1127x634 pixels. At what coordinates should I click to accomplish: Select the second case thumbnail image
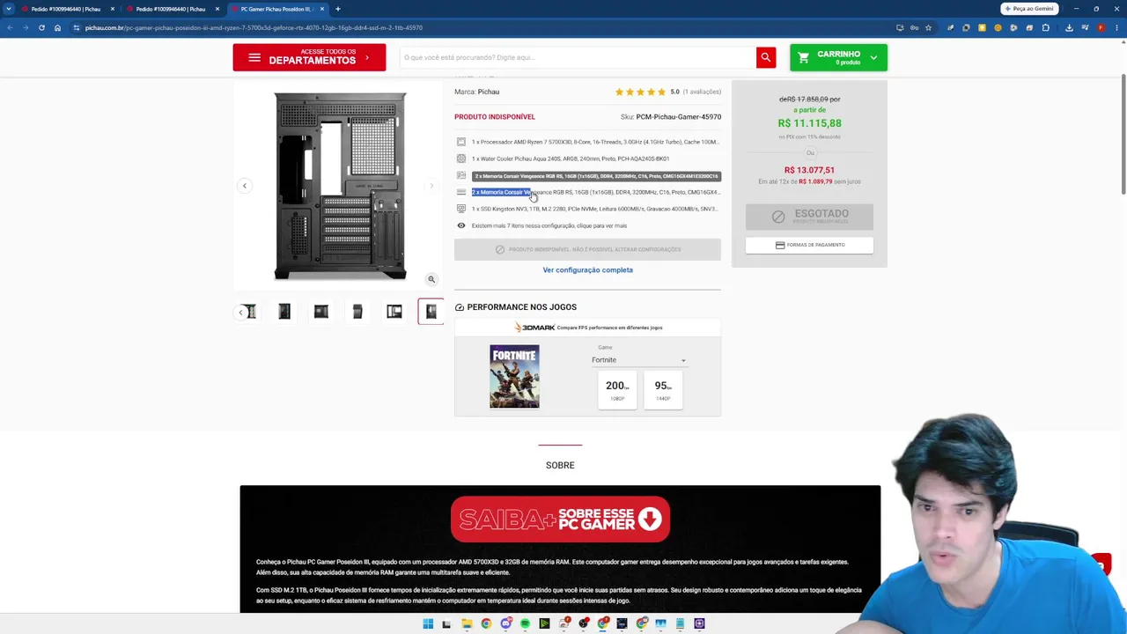tap(284, 312)
